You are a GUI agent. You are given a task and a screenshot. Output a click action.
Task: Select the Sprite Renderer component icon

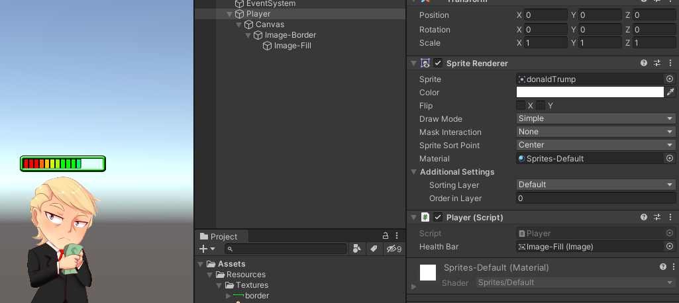pyautogui.click(x=425, y=63)
